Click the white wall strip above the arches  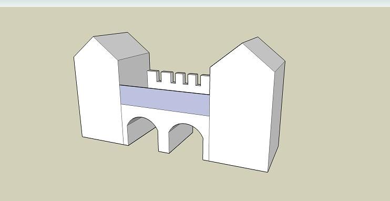point(165,115)
